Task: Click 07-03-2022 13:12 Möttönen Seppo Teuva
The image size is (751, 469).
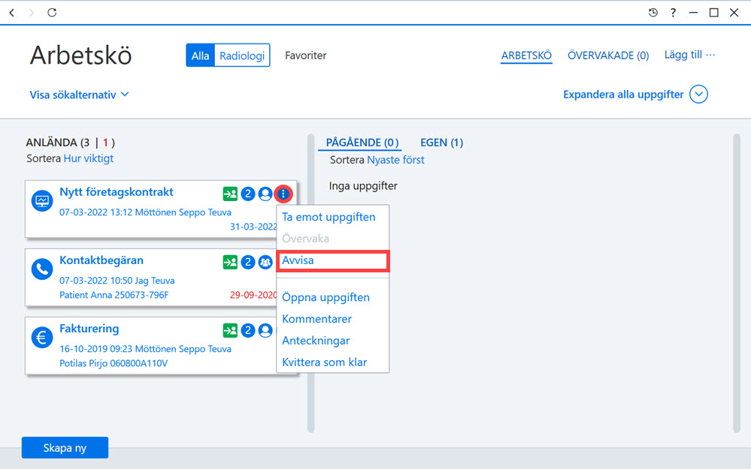Action: [x=145, y=212]
